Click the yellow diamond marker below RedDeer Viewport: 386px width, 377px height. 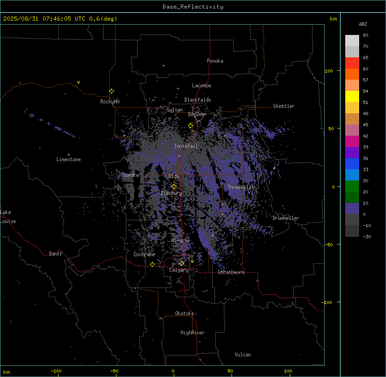tap(190, 126)
